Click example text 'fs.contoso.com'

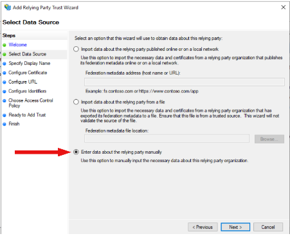118,91
